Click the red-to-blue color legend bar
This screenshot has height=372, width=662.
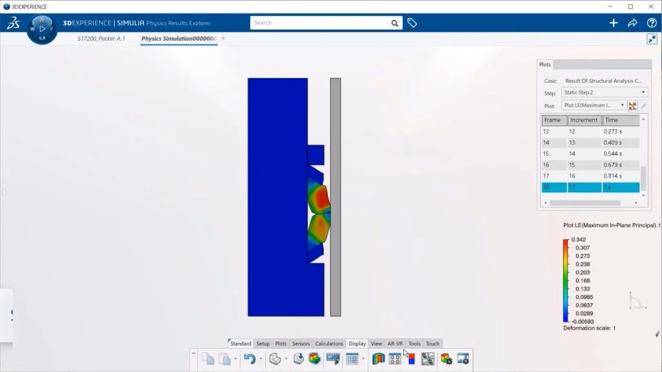pos(566,280)
